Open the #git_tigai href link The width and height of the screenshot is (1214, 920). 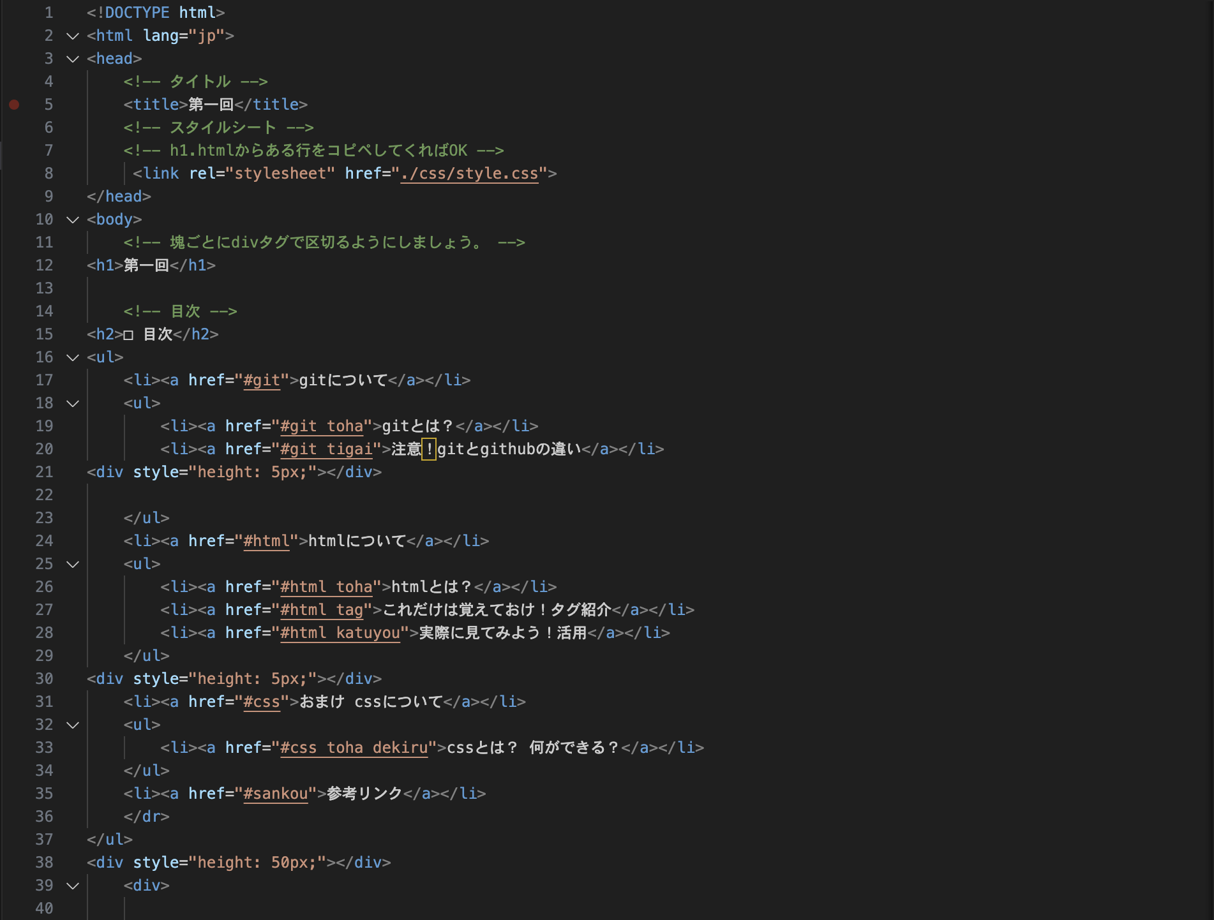click(326, 449)
